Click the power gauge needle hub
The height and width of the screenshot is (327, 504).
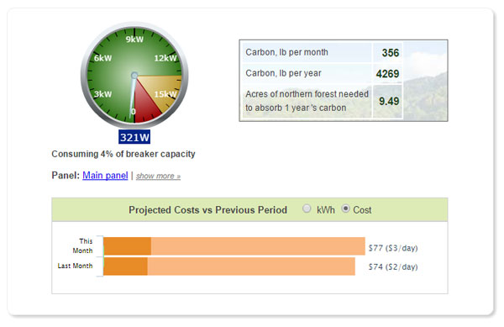pyautogui.click(x=134, y=76)
